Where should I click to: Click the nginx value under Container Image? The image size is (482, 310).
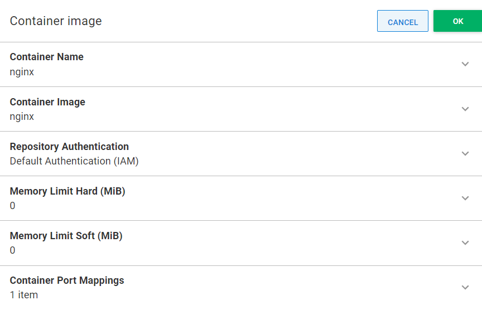pos(22,117)
